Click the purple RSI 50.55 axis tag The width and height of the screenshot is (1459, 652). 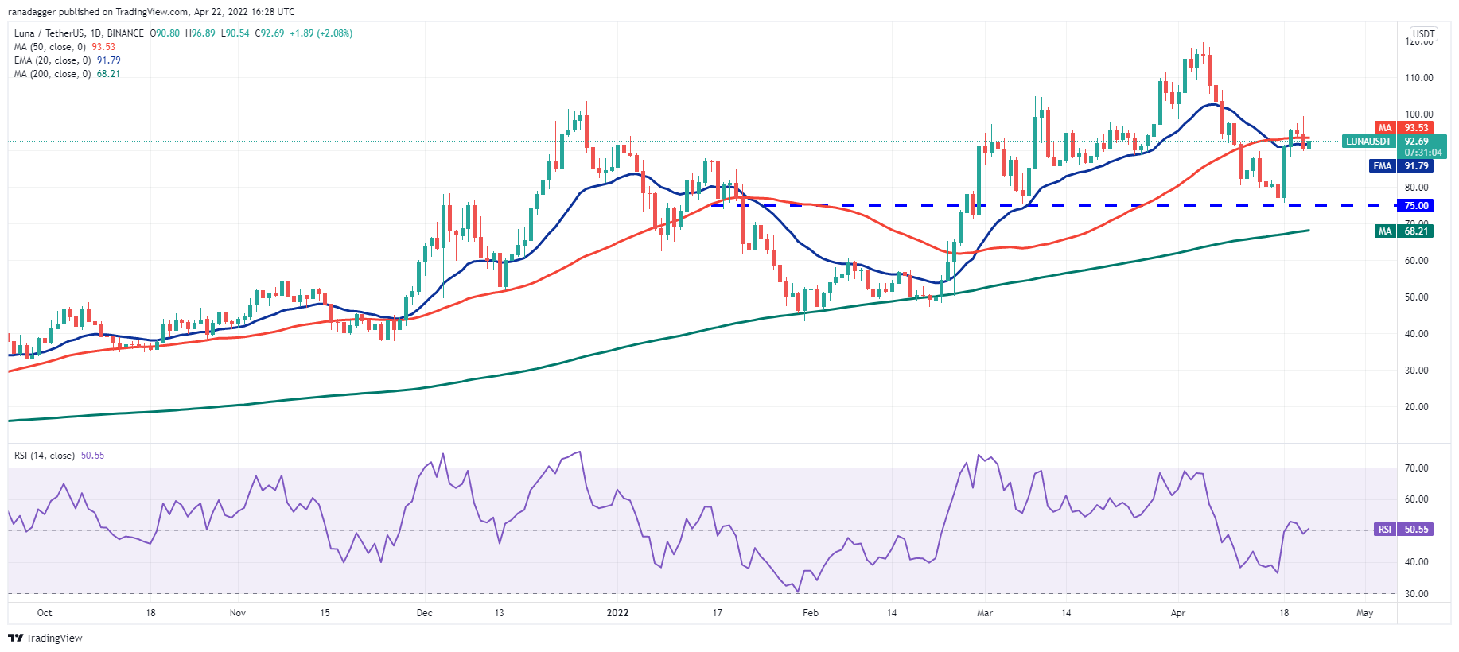[x=1405, y=530]
